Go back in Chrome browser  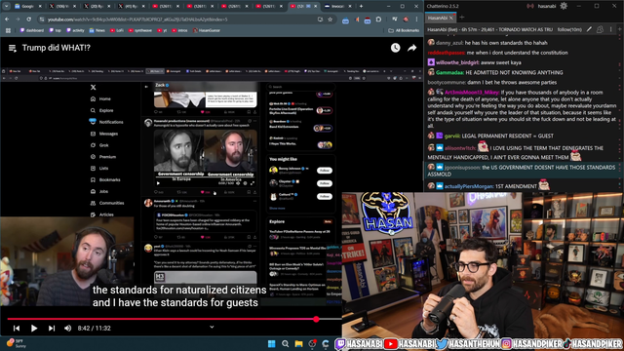tap(7, 19)
